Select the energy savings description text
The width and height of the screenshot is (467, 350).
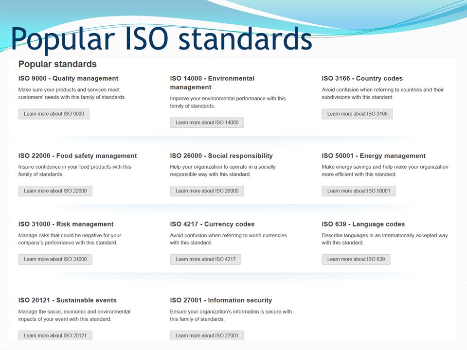coord(385,171)
